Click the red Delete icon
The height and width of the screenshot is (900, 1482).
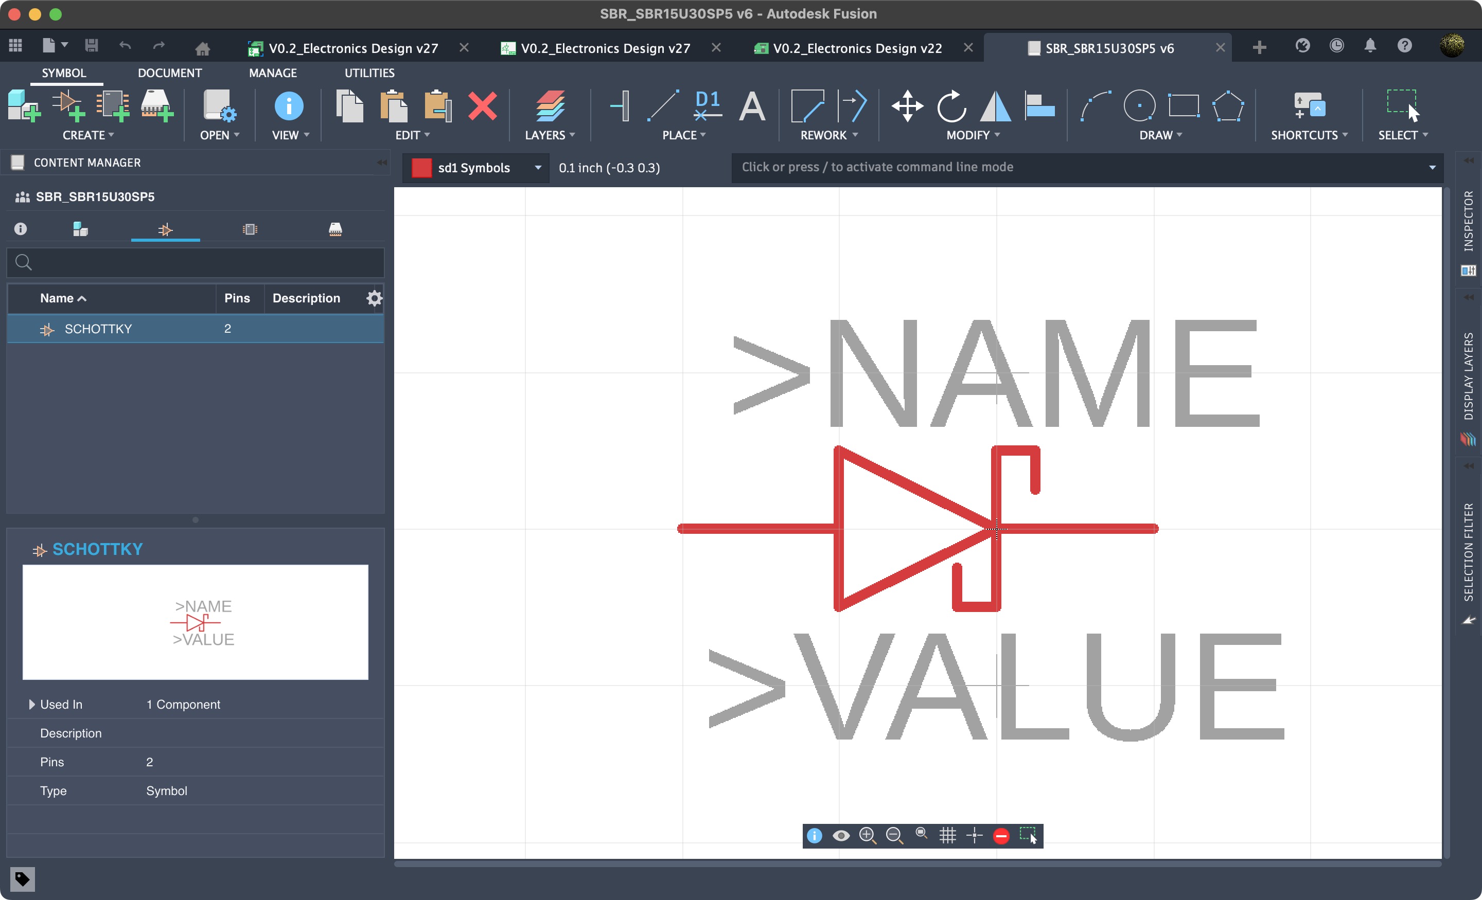482,106
